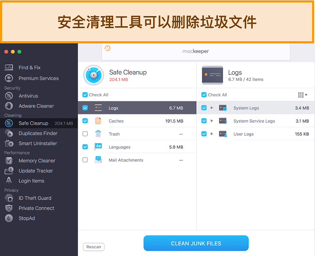This screenshot has height=256, width=315.
Task: Click the Update Tracker download icon
Action: point(9,171)
